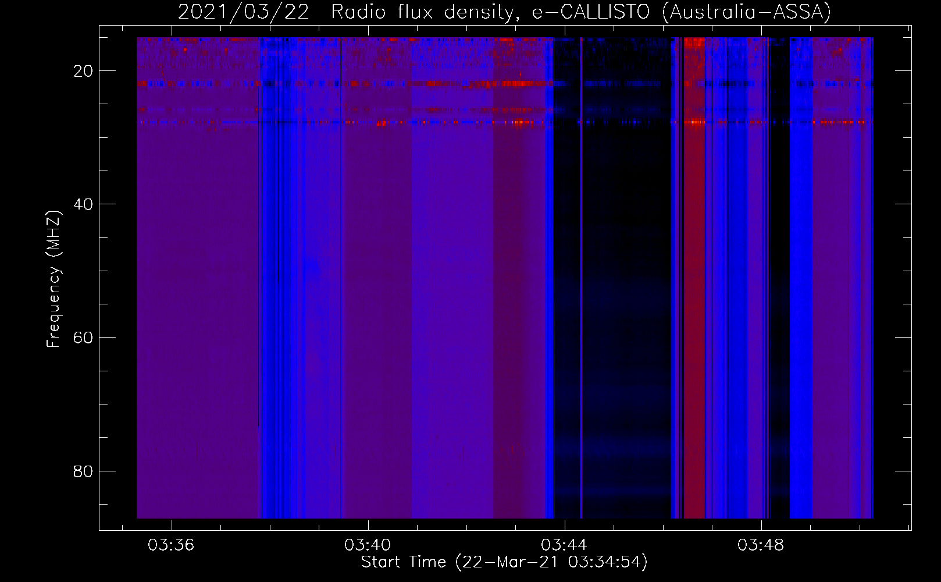Click the "03:36" time tick label

pyautogui.click(x=171, y=545)
